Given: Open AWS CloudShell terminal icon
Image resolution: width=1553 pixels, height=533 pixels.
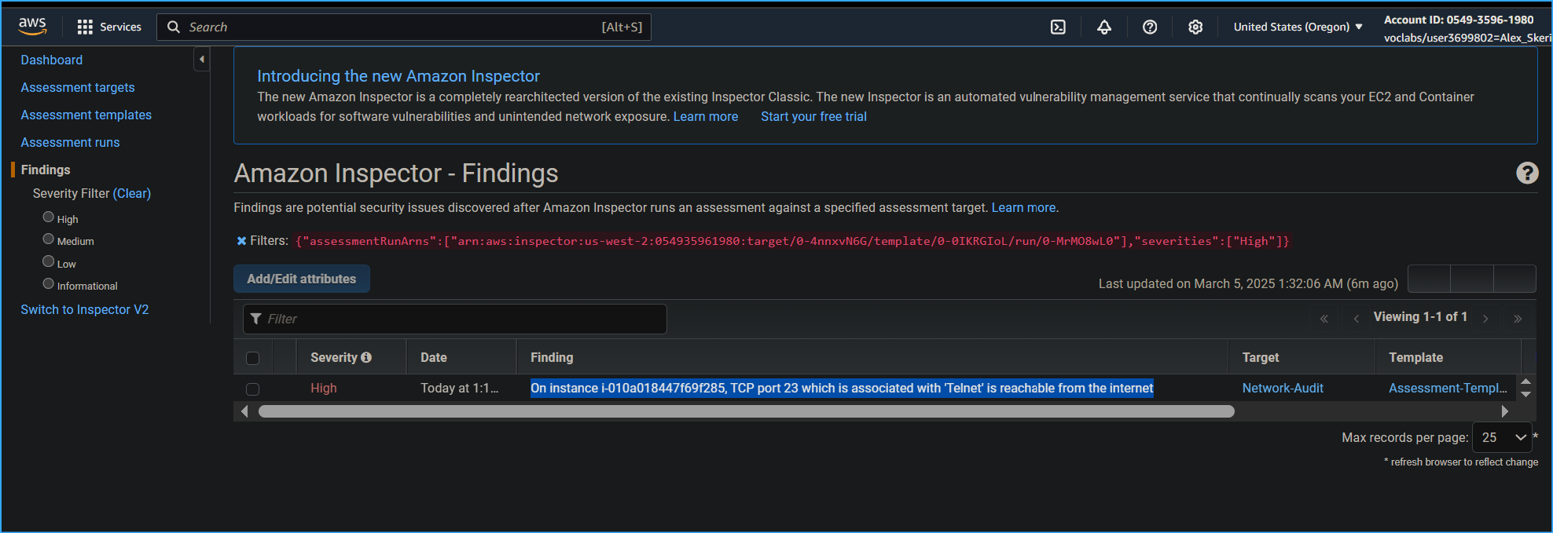Looking at the screenshot, I should tap(1058, 27).
